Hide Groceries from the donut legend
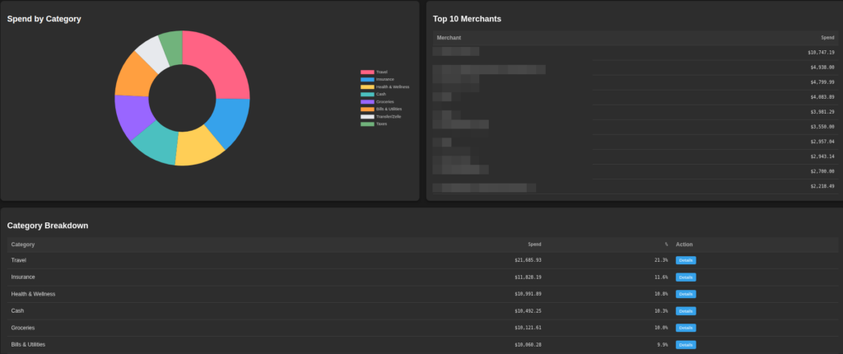 367,102
